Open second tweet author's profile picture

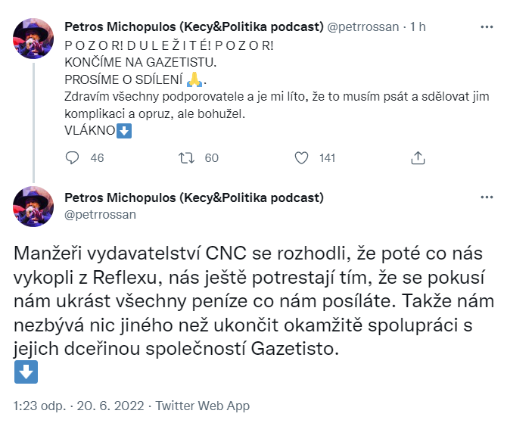click(34, 206)
